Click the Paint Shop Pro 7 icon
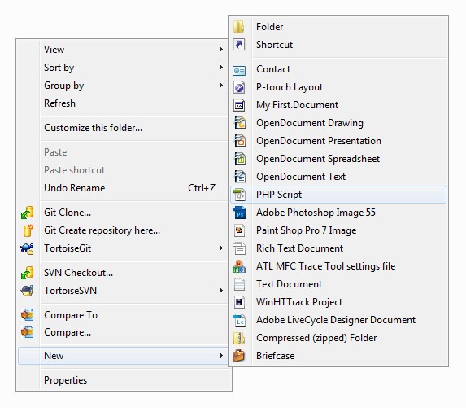466x408 pixels. point(239,230)
